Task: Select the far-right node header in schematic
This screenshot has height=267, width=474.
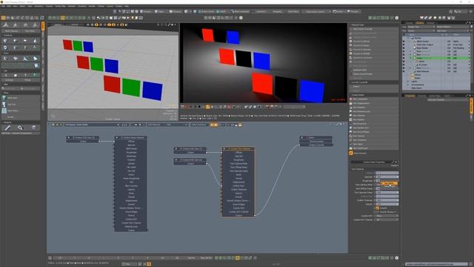Action: (x=316, y=137)
